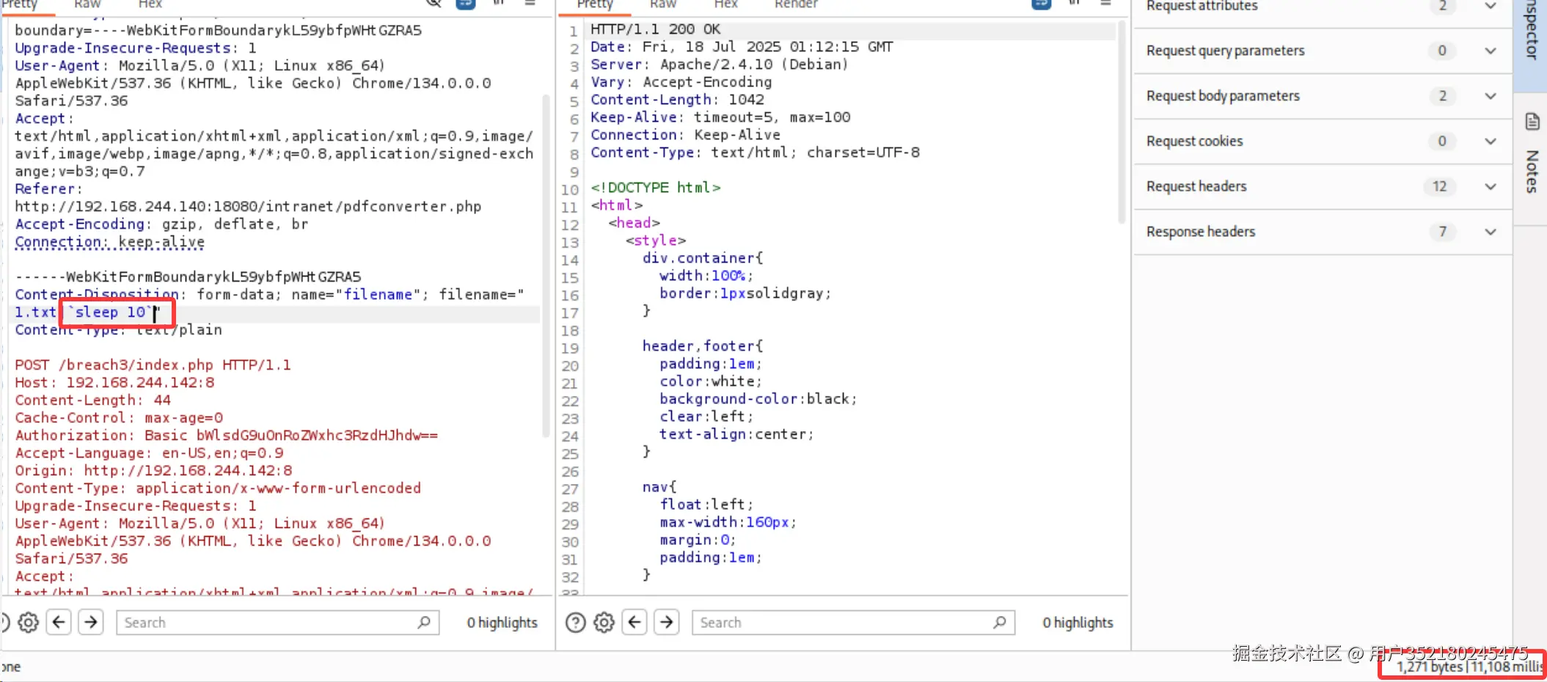
Task: Click the response editor vertical scrollbar
Action: click(x=1122, y=121)
